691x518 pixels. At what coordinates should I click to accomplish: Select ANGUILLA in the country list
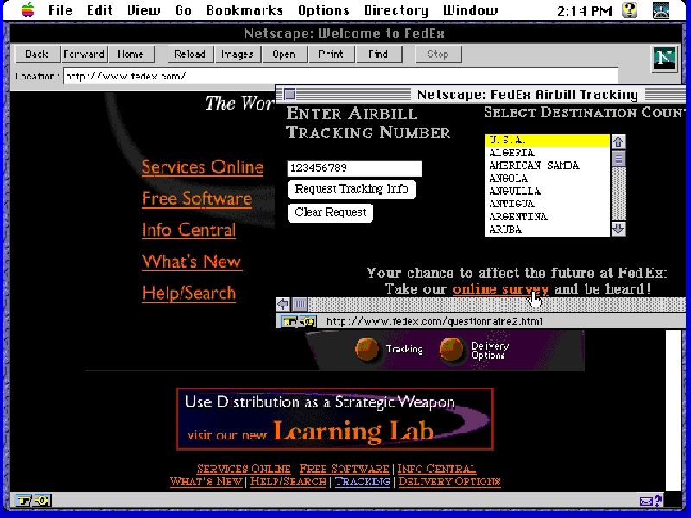(x=548, y=191)
